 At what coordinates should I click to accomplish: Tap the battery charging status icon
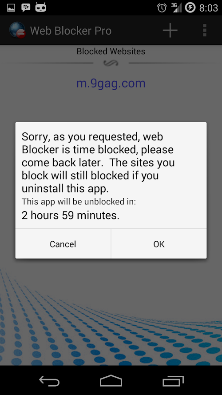(190, 8)
